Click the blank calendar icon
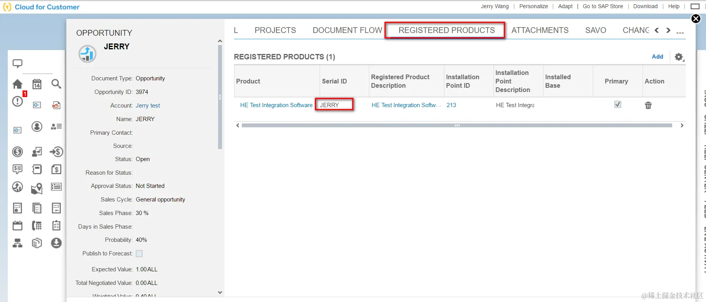Image resolution: width=706 pixels, height=302 pixels. [17, 226]
